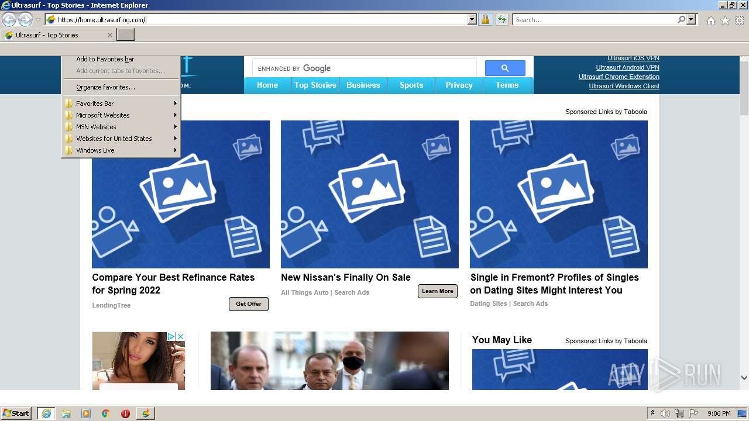Expand the Microsoft Websites folder
This screenshot has width=749, height=421.
(121, 115)
